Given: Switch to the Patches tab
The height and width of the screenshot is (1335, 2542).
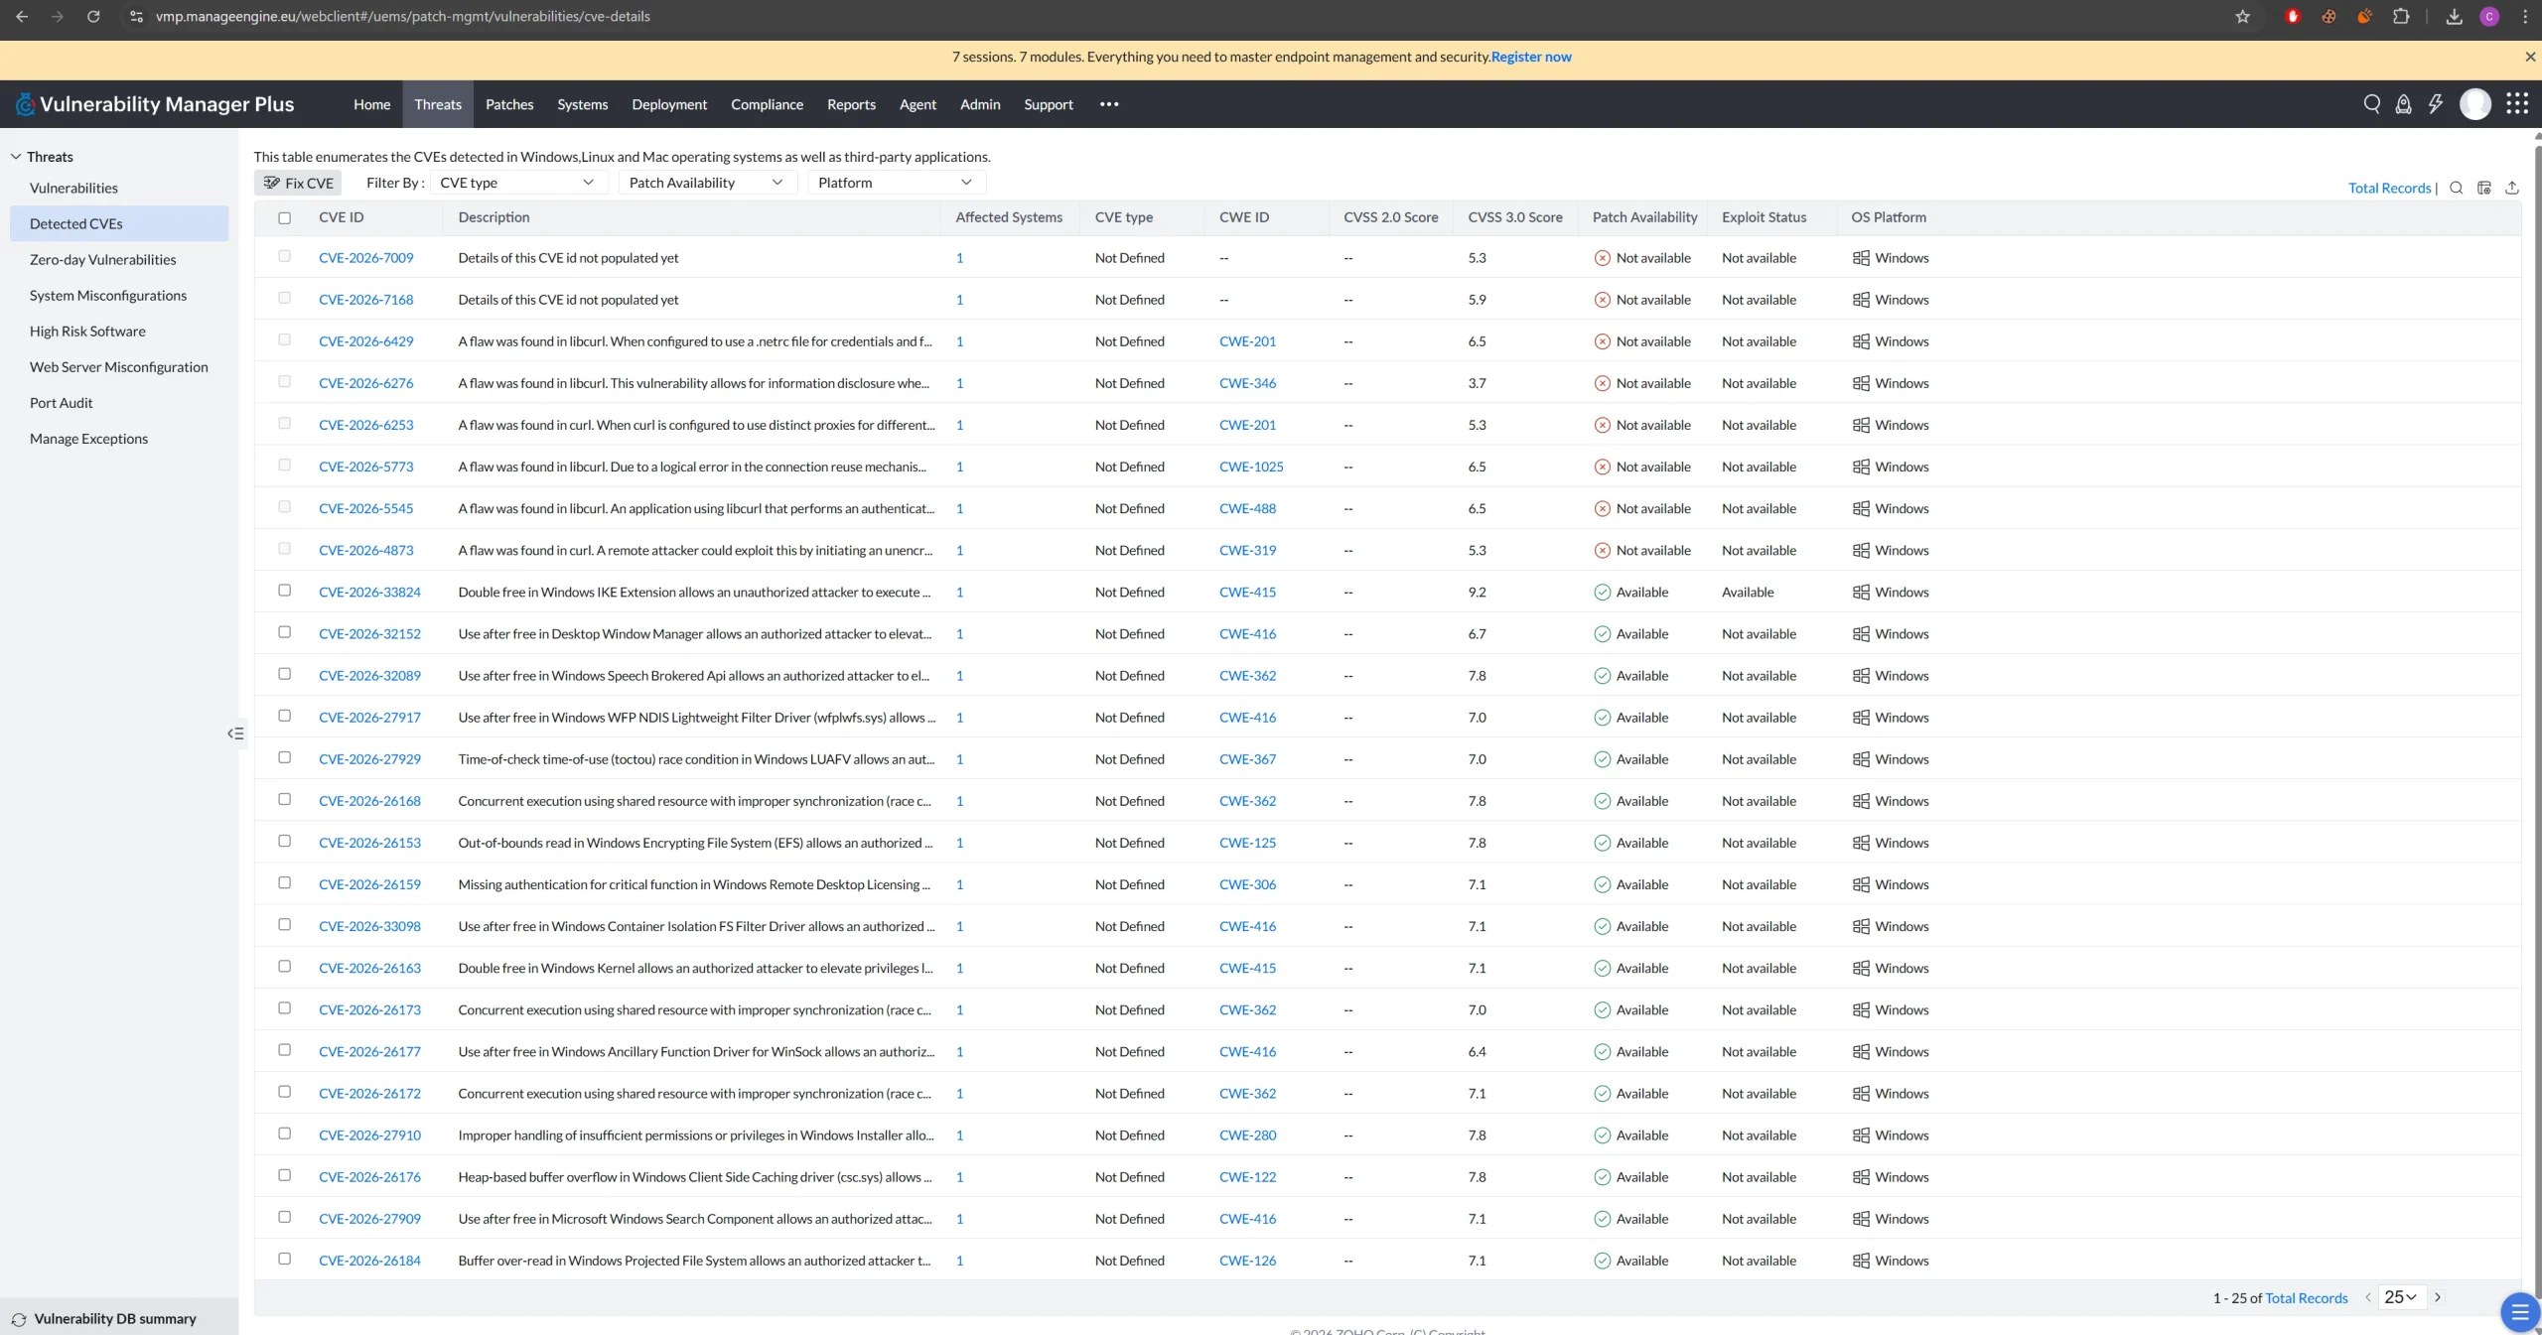Looking at the screenshot, I should [509, 104].
